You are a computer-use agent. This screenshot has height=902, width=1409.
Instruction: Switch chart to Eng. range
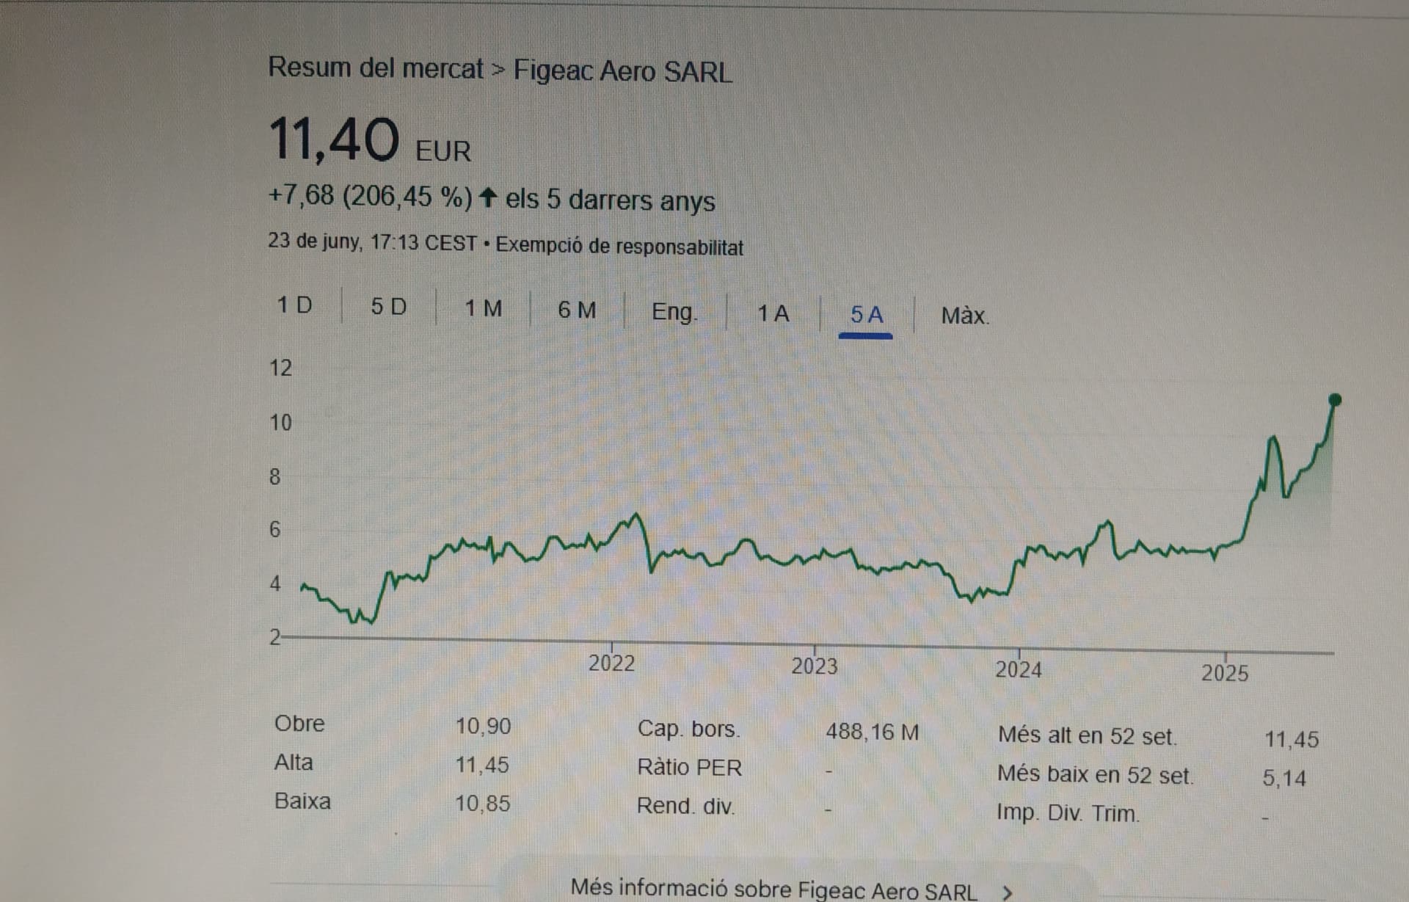(x=674, y=312)
